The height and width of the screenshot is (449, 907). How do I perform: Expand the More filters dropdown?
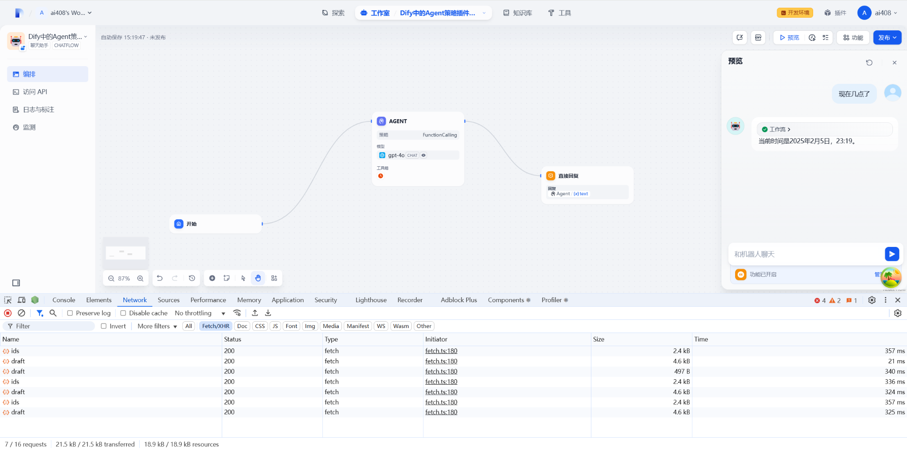pyautogui.click(x=157, y=326)
